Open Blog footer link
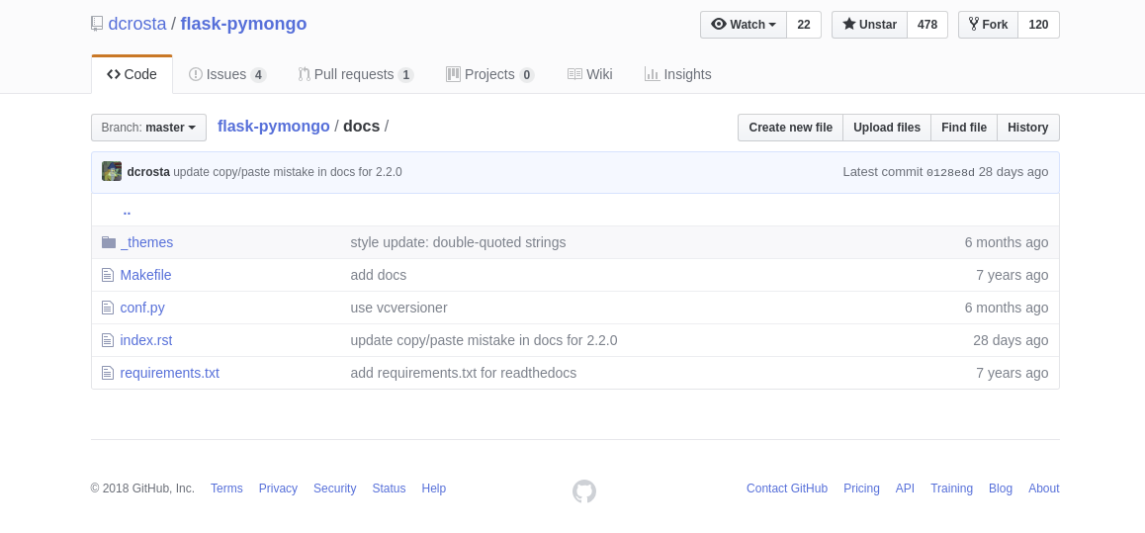 1001,489
